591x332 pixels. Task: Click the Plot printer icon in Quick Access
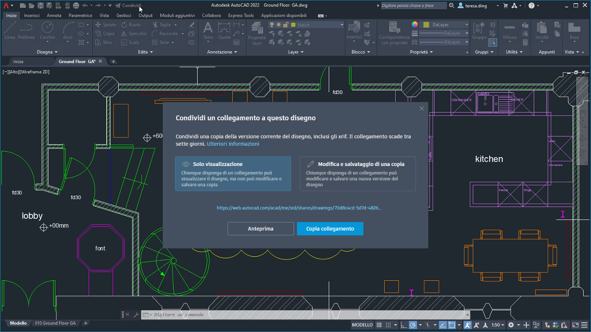click(76, 6)
